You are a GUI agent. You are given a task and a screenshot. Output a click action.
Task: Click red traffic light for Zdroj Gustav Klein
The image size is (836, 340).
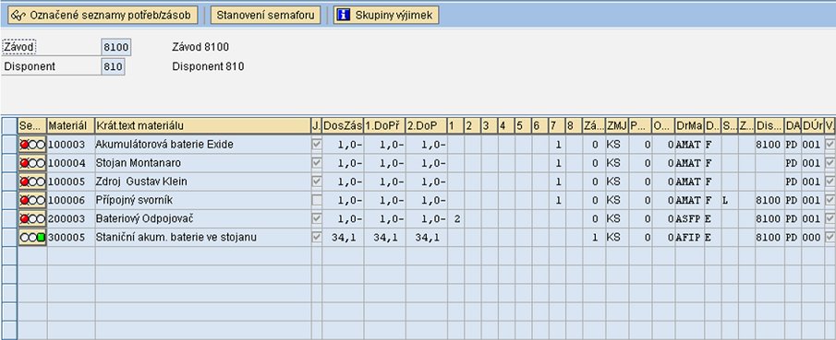coord(24,182)
